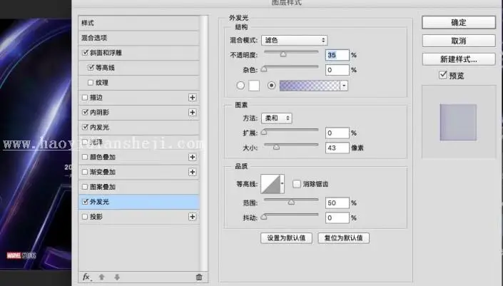Image resolution: width=503 pixels, height=286 pixels.
Task: Adjust the 杂色 noise slider
Action: (264, 69)
